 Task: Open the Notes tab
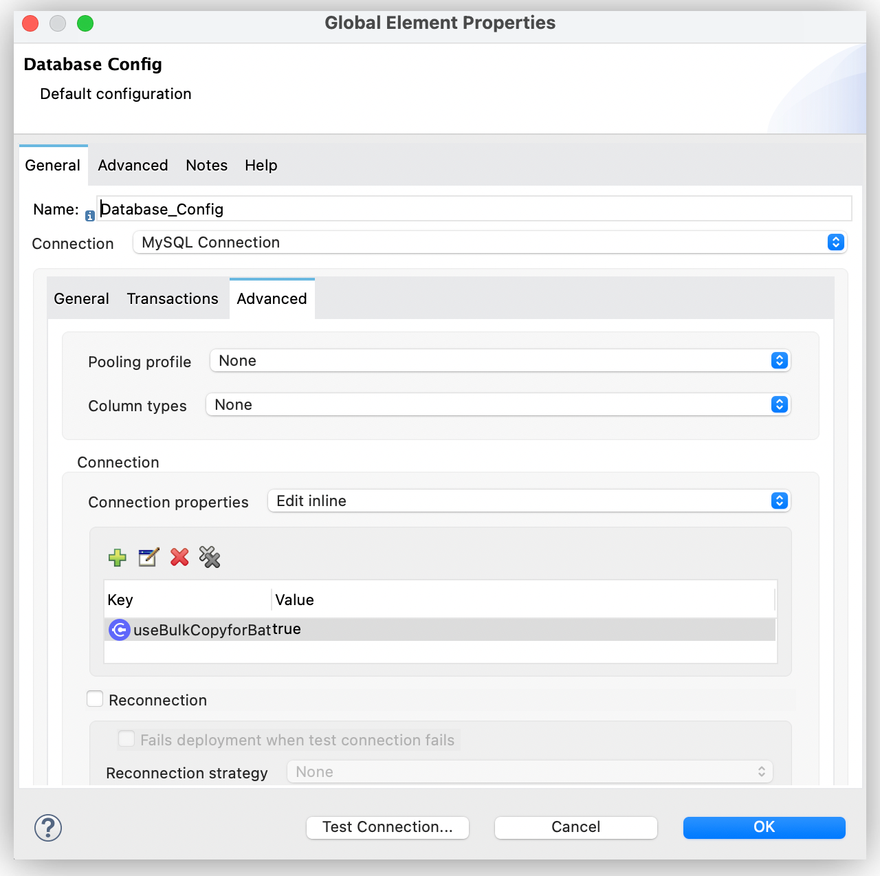(x=206, y=165)
